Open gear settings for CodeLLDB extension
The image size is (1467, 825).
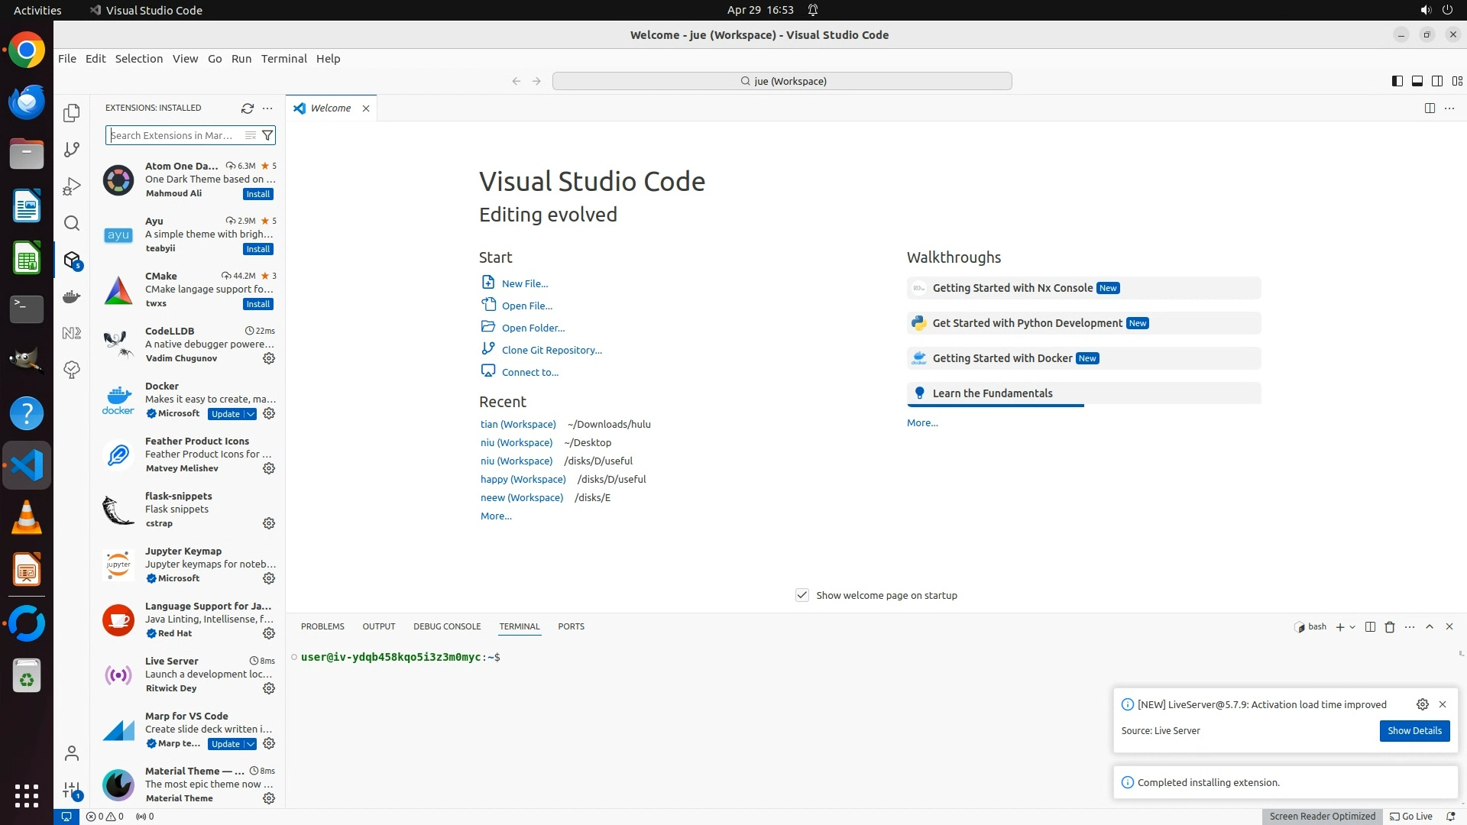269,358
